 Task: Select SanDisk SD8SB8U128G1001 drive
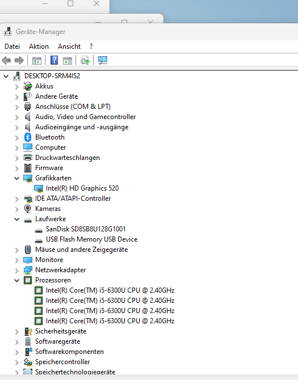(86, 229)
